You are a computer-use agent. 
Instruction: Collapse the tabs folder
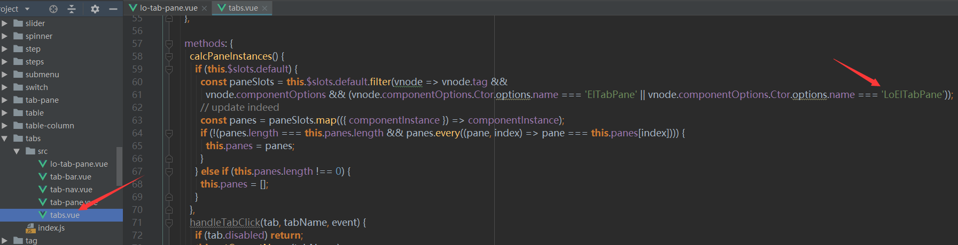tap(5, 138)
